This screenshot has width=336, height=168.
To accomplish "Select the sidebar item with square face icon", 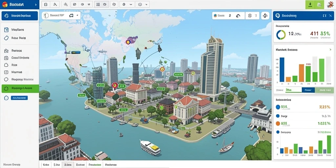I will click(19, 58).
